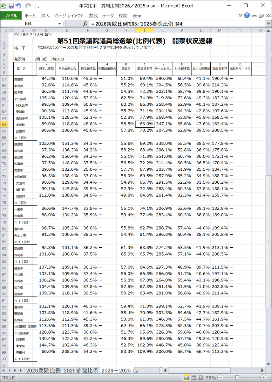This screenshot has height=382, width=272.
Task: Select the 2026÷2025 sheet tab
Action: (116, 371)
